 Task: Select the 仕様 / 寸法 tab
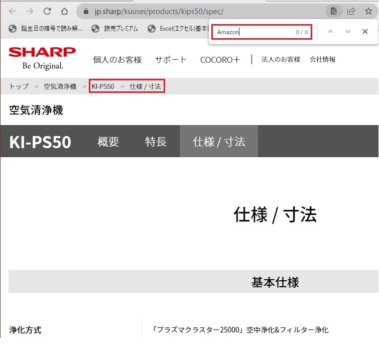point(219,141)
